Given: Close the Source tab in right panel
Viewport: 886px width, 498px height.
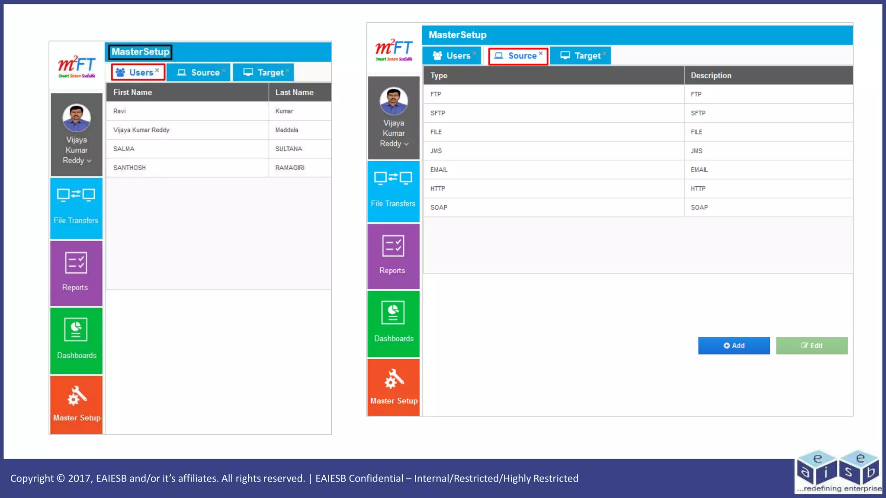Looking at the screenshot, I should [x=541, y=53].
